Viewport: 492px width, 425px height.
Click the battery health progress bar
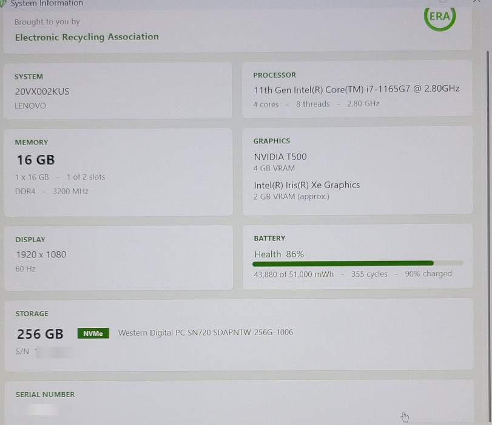click(358, 263)
